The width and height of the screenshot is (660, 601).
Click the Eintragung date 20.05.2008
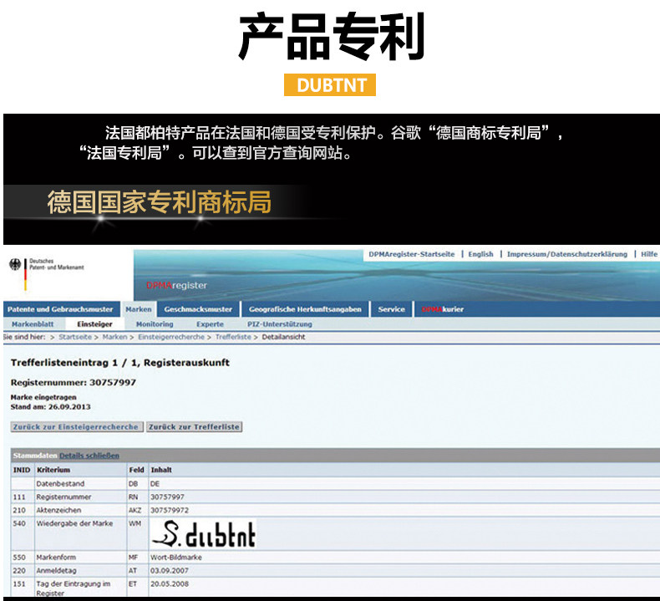170,583
